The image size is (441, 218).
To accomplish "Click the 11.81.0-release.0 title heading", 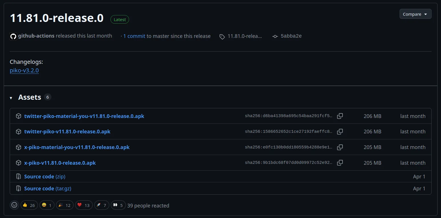I will pyautogui.click(x=57, y=18).
